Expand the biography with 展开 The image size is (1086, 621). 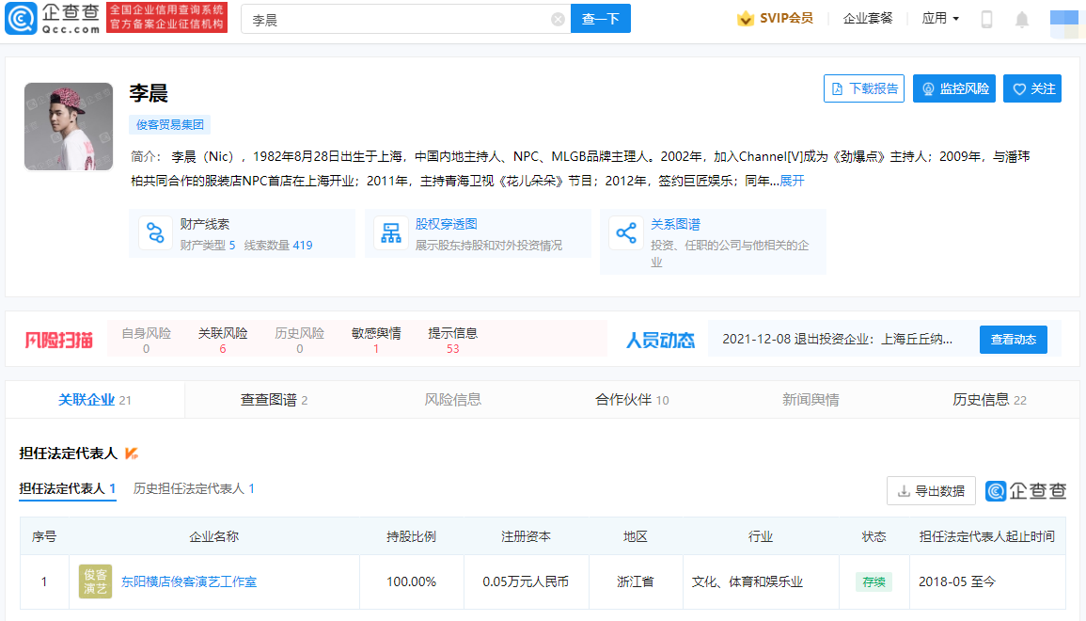(x=792, y=181)
